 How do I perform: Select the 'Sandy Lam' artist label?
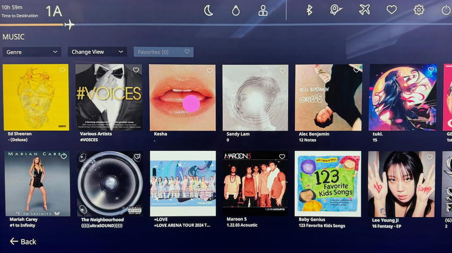coord(238,134)
